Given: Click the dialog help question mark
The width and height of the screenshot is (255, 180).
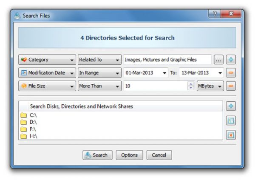Looking at the screenshot, I should pyautogui.click(x=215, y=14).
